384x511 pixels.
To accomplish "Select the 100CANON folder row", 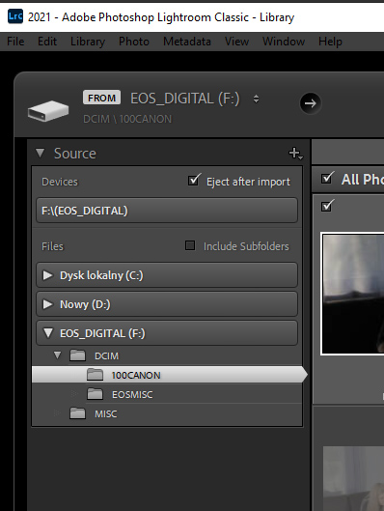I will [x=169, y=375].
